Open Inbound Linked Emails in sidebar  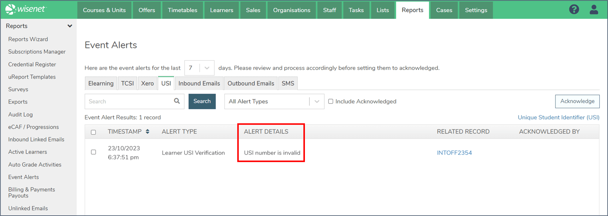pos(36,139)
